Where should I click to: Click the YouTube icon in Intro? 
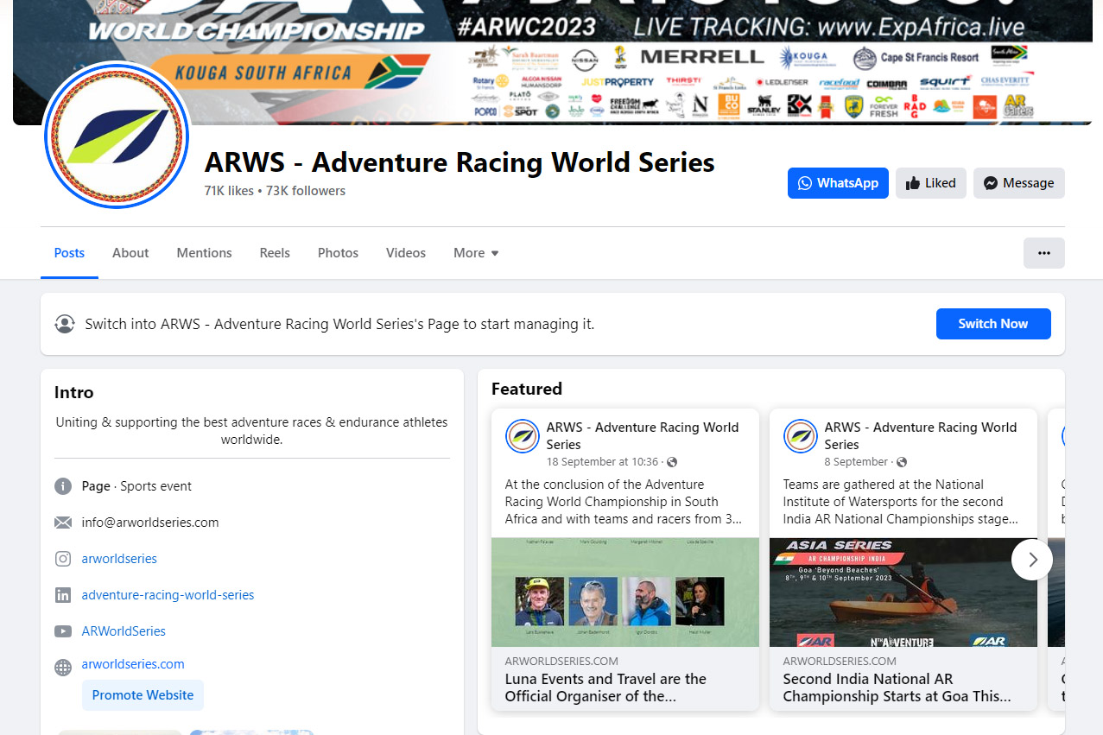click(x=63, y=631)
